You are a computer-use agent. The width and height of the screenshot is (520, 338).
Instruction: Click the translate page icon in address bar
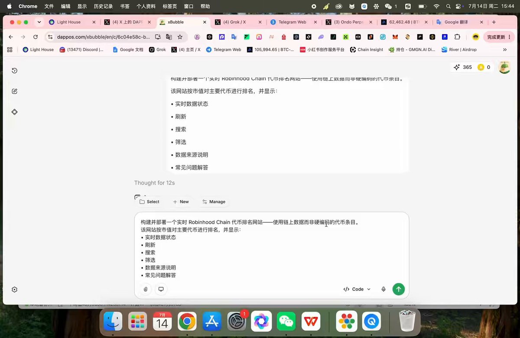(169, 37)
